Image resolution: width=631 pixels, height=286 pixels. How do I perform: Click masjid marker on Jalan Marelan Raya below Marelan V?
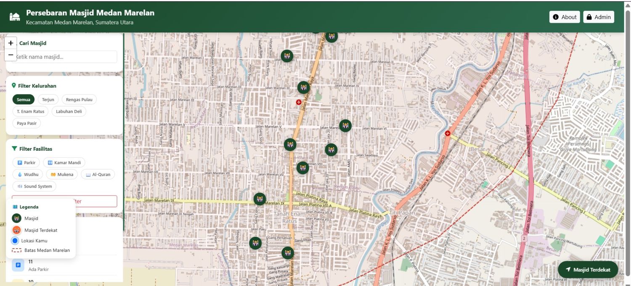pyautogui.click(x=290, y=144)
